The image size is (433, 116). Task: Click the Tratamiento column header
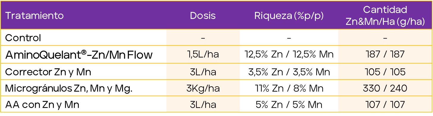[x=34, y=16]
